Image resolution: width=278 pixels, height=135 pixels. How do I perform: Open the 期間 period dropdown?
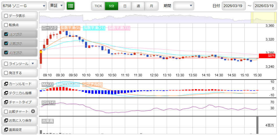tap(184, 6)
